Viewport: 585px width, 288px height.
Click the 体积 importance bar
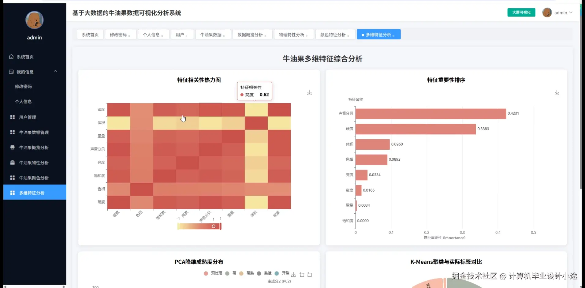372,144
